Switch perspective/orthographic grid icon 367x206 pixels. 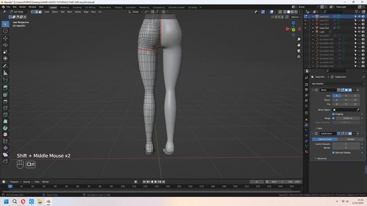click(x=299, y=57)
